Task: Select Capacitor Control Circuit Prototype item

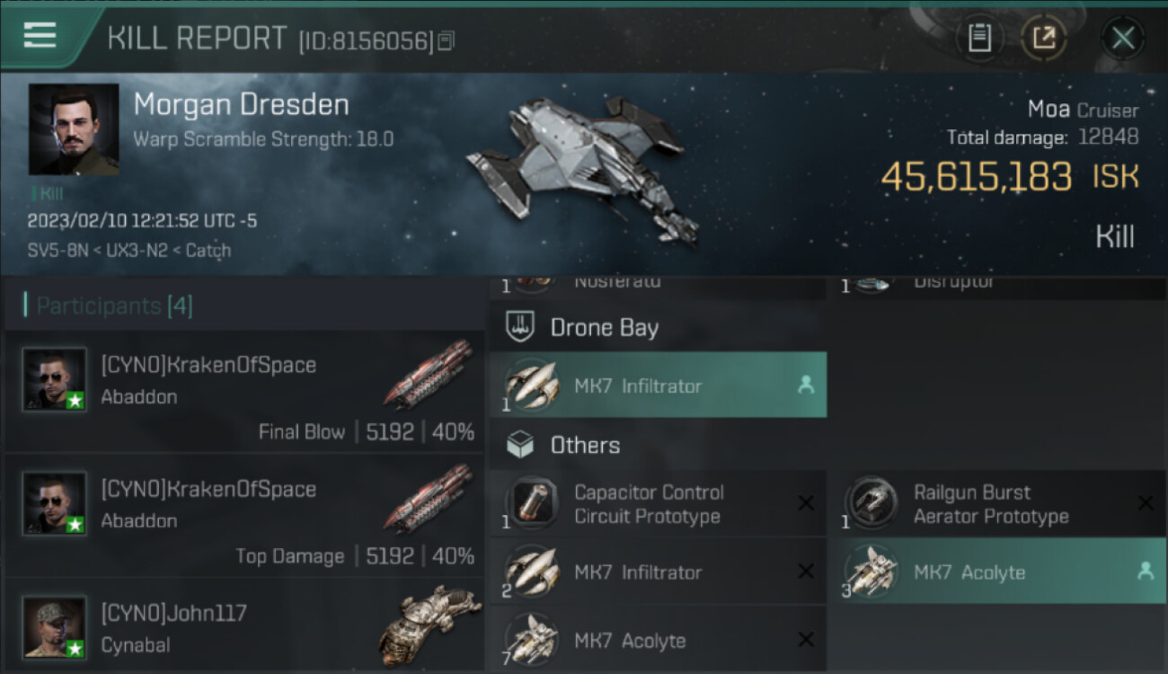Action: (658, 503)
